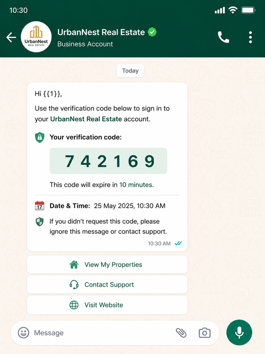
Task: Tap the calendar icon beside Date & Time
Action: pyautogui.click(x=40, y=206)
